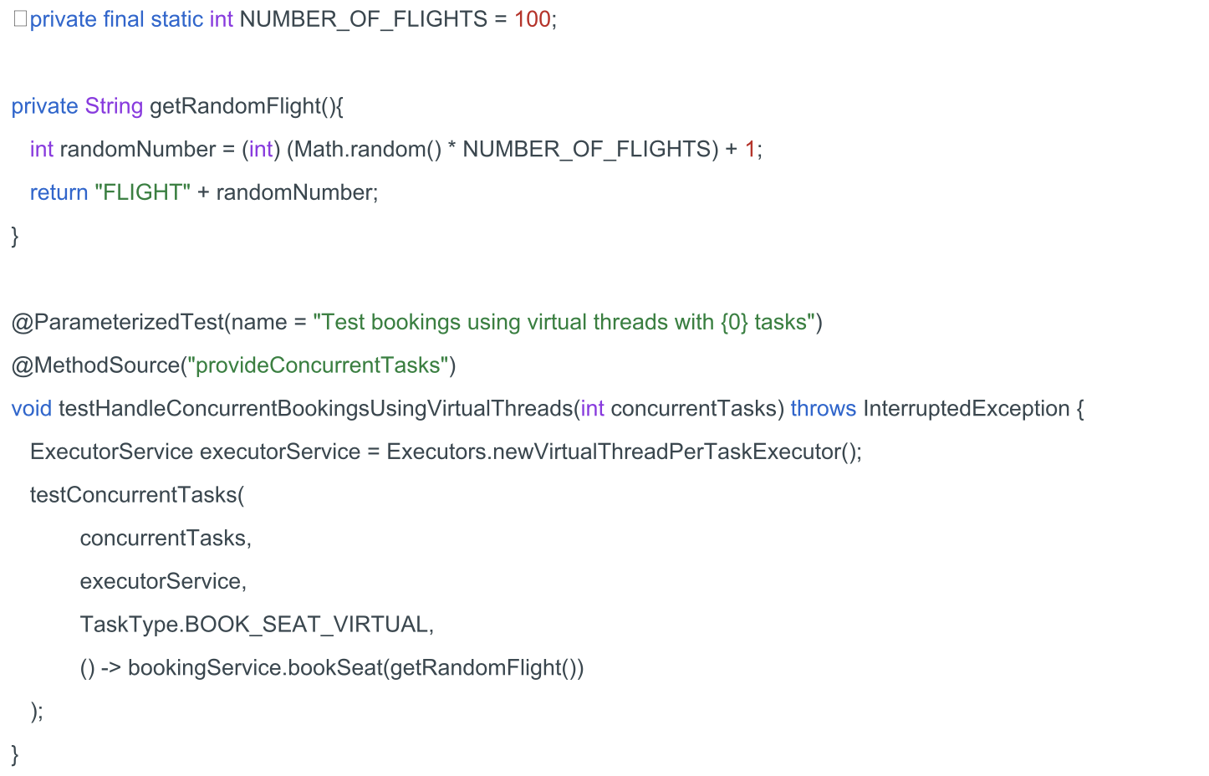Click the return keyword
Screen dimensions: 1209x776
click(59, 192)
